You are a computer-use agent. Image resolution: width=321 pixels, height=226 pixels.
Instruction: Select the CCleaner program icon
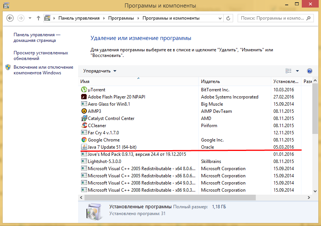pyautogui.click(x=84, y=126)
